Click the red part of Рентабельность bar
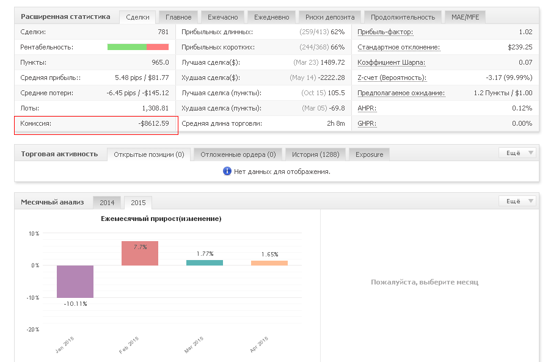Viewport: 548px width, 362px height. [158, 47]
